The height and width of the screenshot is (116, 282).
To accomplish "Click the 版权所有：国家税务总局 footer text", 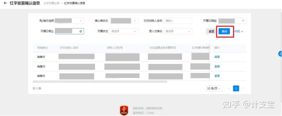I will (148, 108).
